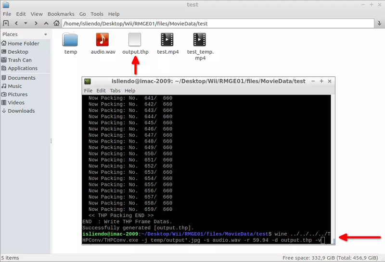385x262 pixels.
Task: Open the terminal Tabs menu
Action: point(115,90)
